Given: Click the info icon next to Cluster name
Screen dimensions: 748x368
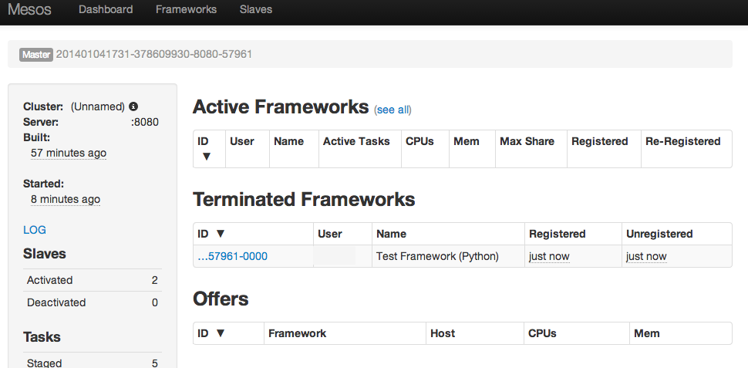Looking at the screenshot, I should [133, 106].
